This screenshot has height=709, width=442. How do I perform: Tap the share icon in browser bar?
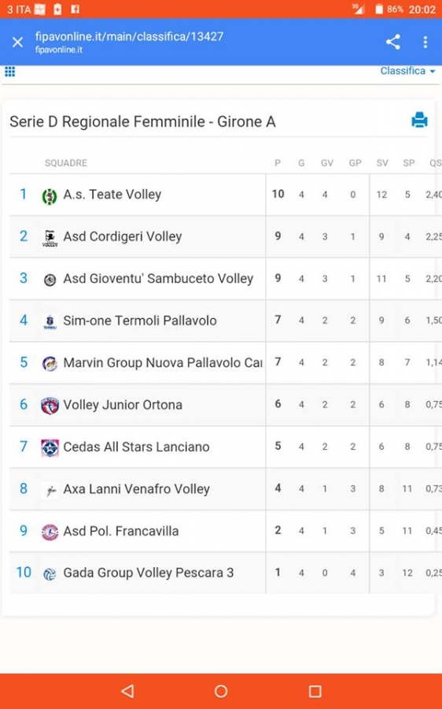tap(392, 42)
